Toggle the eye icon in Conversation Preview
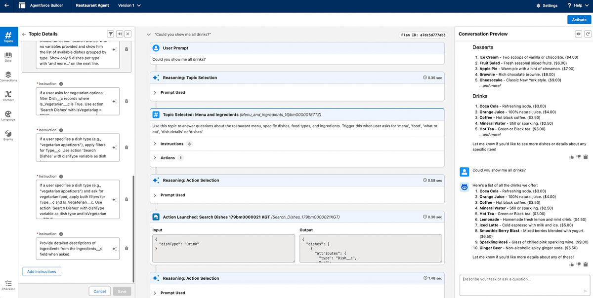 pos(578,34)
